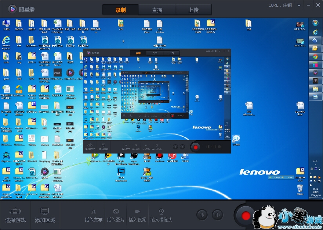The height and width of the screenshot is (230, 323).
Task: Click the Select Game (选择游戏) gamepad icon
Action: (15, 211)
